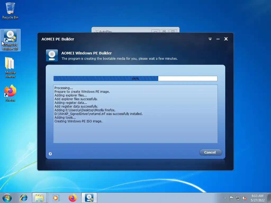The image size is (271, 203).
Task: Click the netamd.inf successfully installed line
Action: click(x=98, y=114)
